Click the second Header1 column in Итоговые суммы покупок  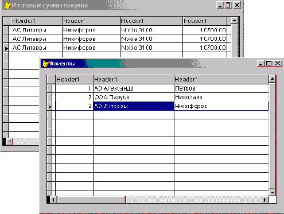coord(91,21)
